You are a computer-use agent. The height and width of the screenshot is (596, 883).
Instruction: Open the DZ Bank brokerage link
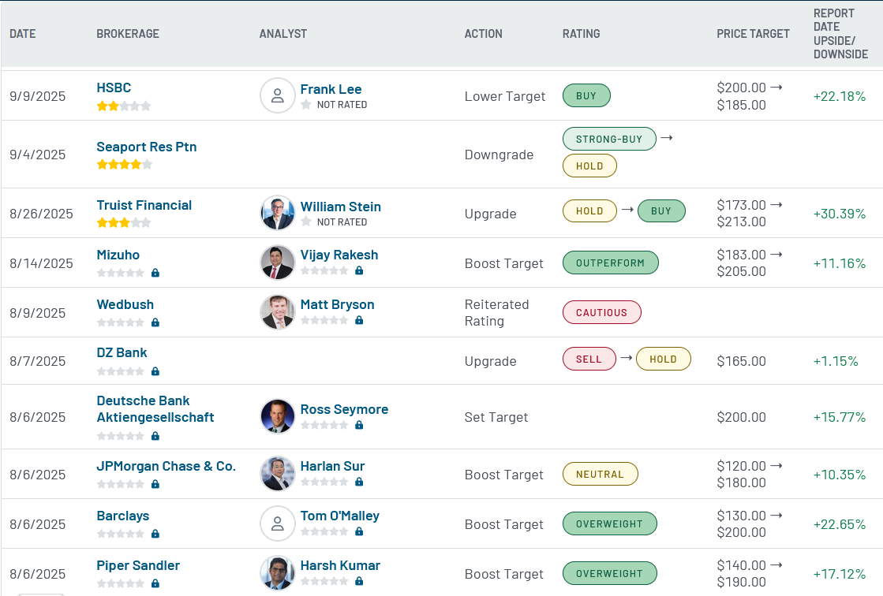point(122,353)
